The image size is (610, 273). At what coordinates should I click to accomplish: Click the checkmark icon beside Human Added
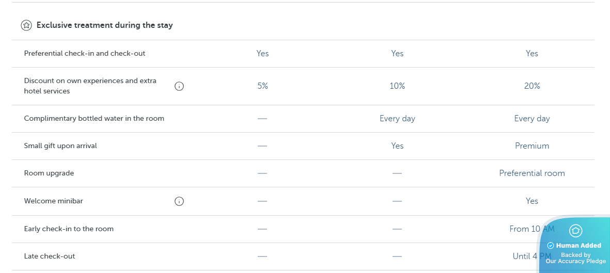pos(551,246)
